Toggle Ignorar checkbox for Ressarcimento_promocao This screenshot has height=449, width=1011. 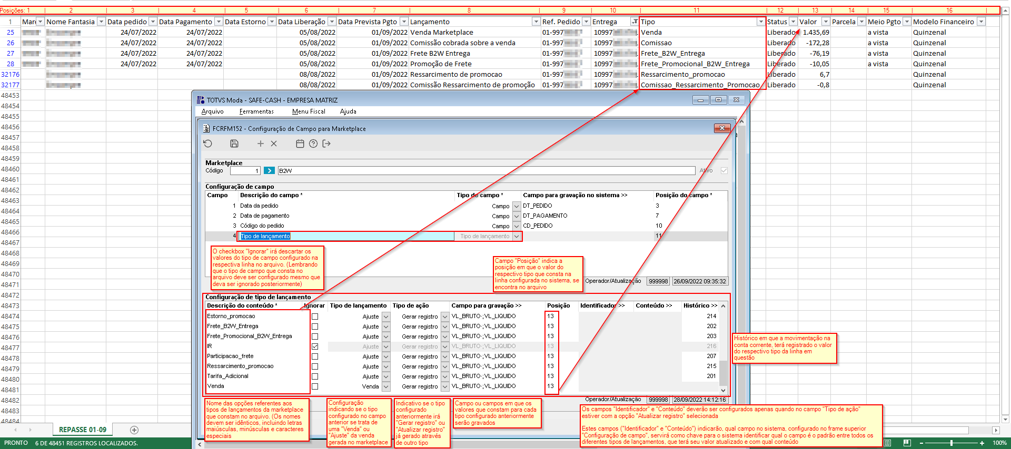pos(315,366)
